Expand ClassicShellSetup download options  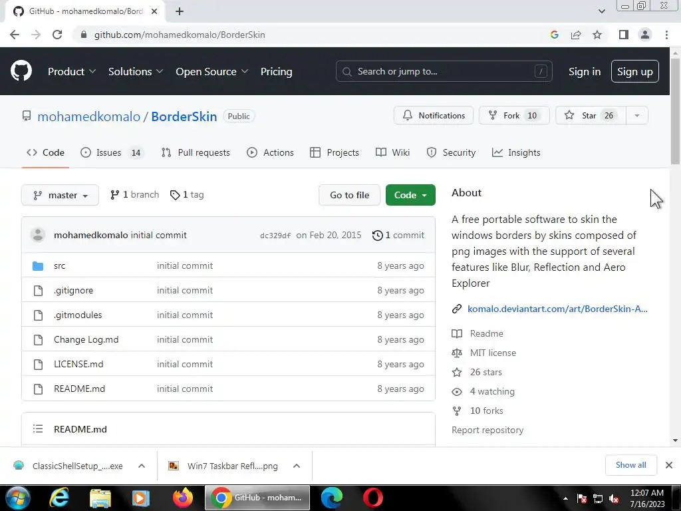coord(142,466)
